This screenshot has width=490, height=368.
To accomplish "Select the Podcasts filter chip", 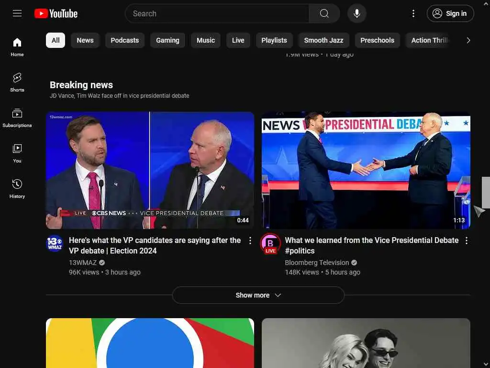I will (x=125, y=40).
